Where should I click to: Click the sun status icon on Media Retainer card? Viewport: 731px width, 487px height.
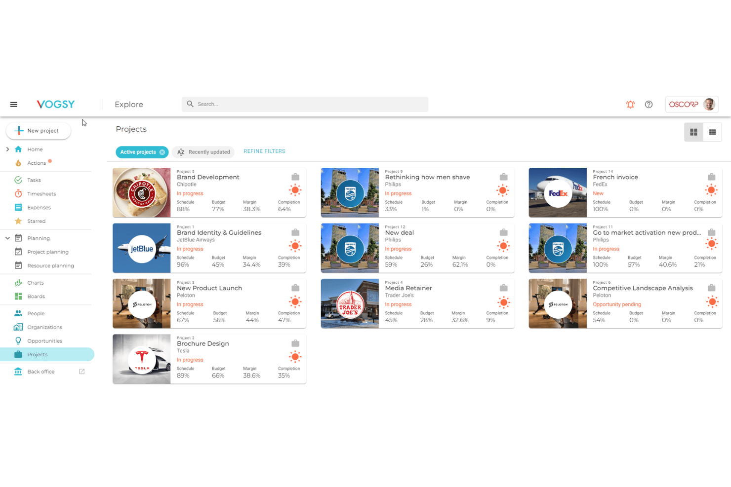point(503,302)
